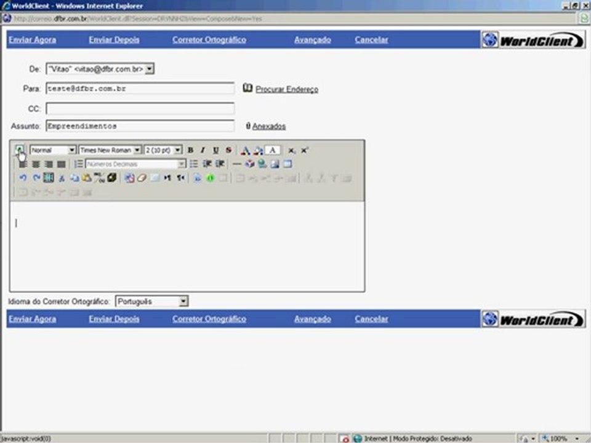Insert a horizontal line
The width and height of the screenshot is (591, 443).
pyautogui.click(x=236, y=164)
